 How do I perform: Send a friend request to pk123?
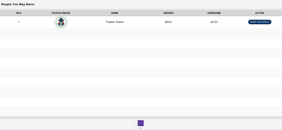(259, 22)
